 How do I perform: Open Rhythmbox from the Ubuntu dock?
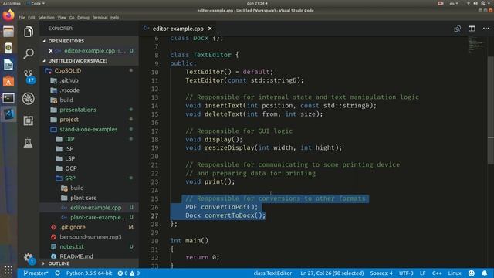(x=8, y=48)
